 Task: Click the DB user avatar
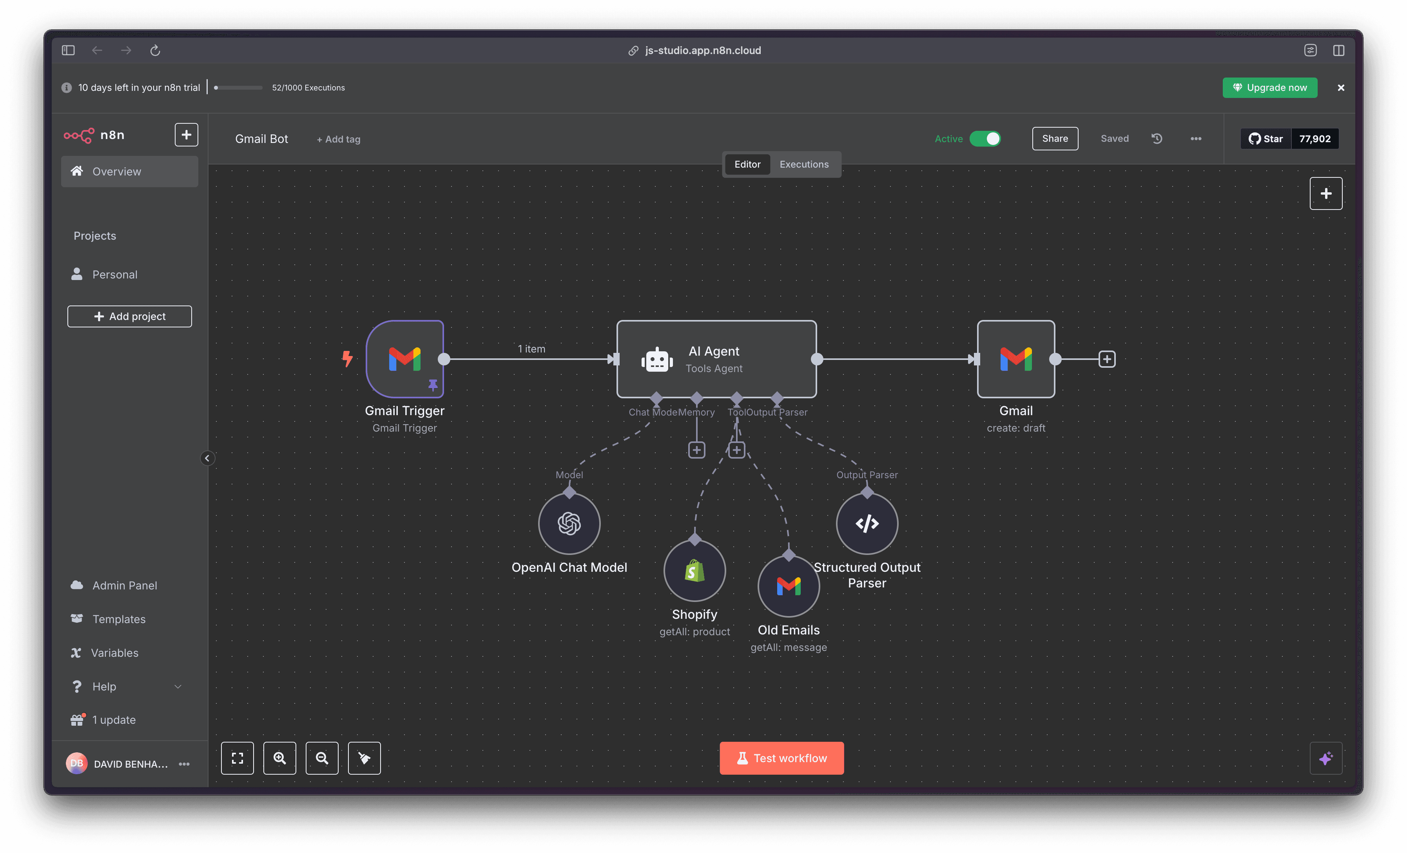76,763
